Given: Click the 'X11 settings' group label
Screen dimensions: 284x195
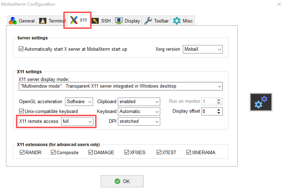Looking at the screenshot, I should coord(29,72).
